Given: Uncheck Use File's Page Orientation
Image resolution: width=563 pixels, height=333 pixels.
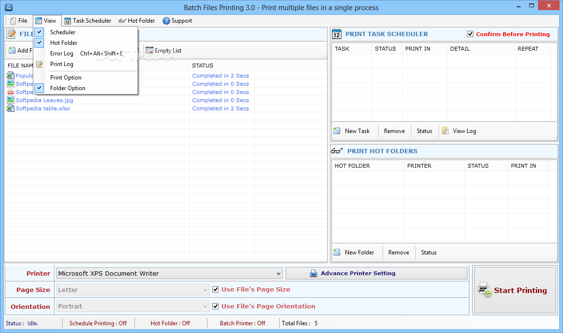Looking at the screenshot, I should click(216, 306).
